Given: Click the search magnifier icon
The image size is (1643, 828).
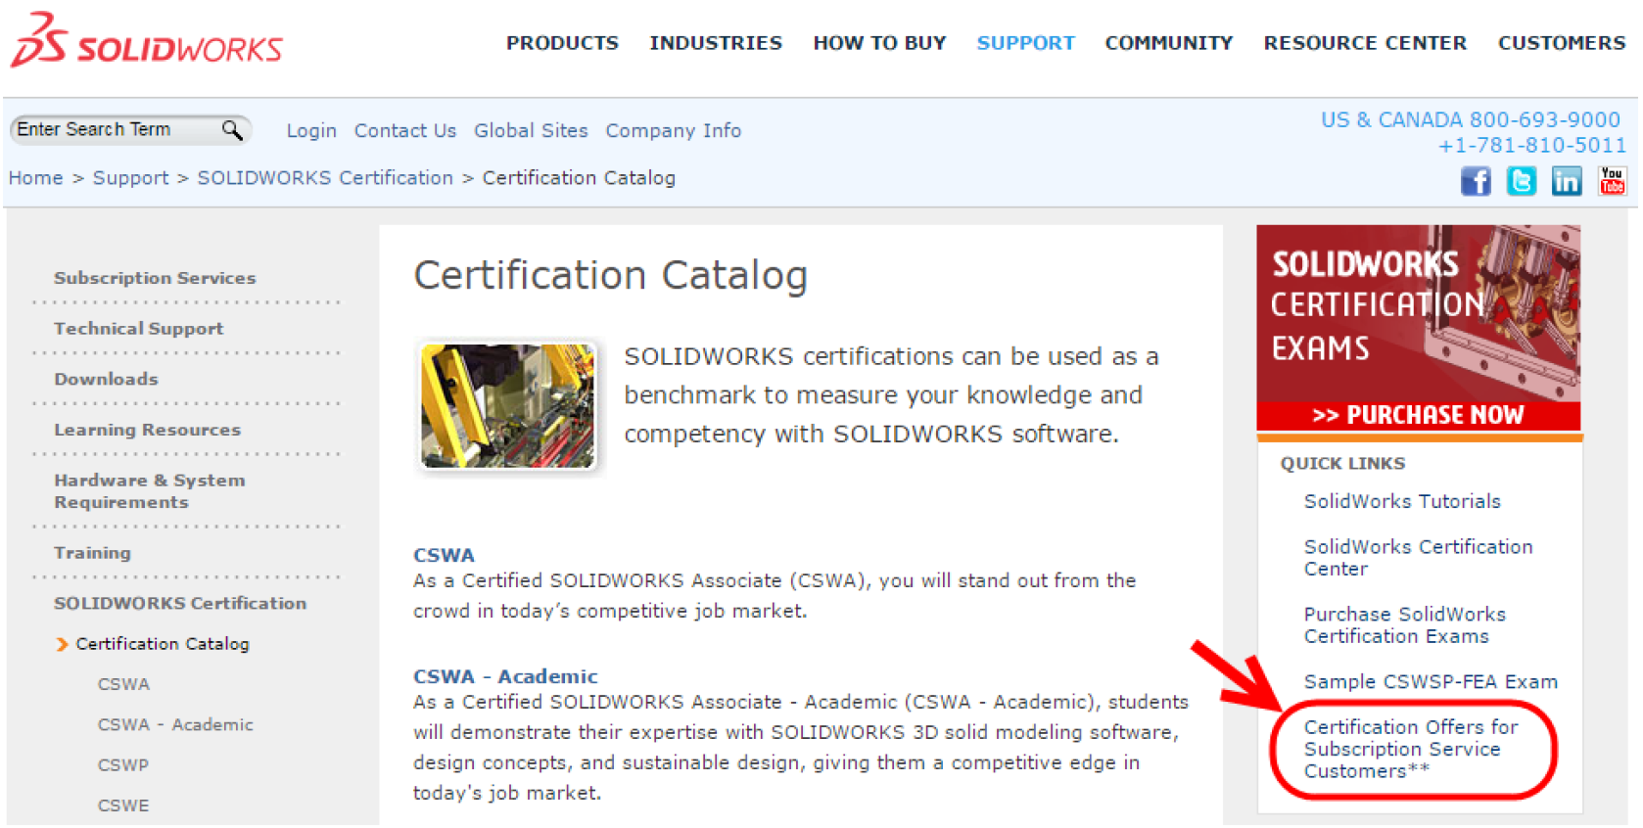Looking at the screenshot, I should tap(232, 129).
